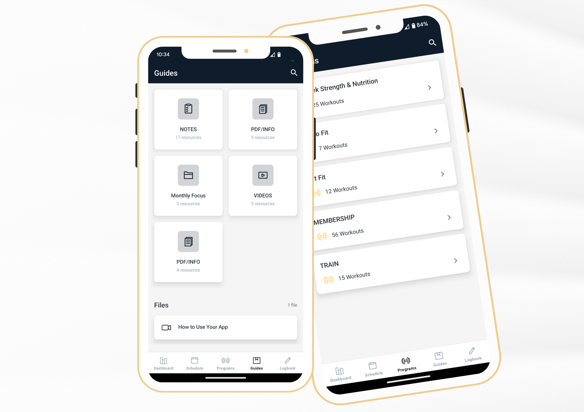Select the Schedule tab icon
This screenshot has height=412, width=584.
pos(194,361)
